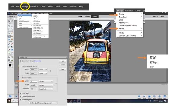This screenshot has height=109, width=193.
Task: Click Window in the enlarged top menu bar
Action: (x=73, y=7)
